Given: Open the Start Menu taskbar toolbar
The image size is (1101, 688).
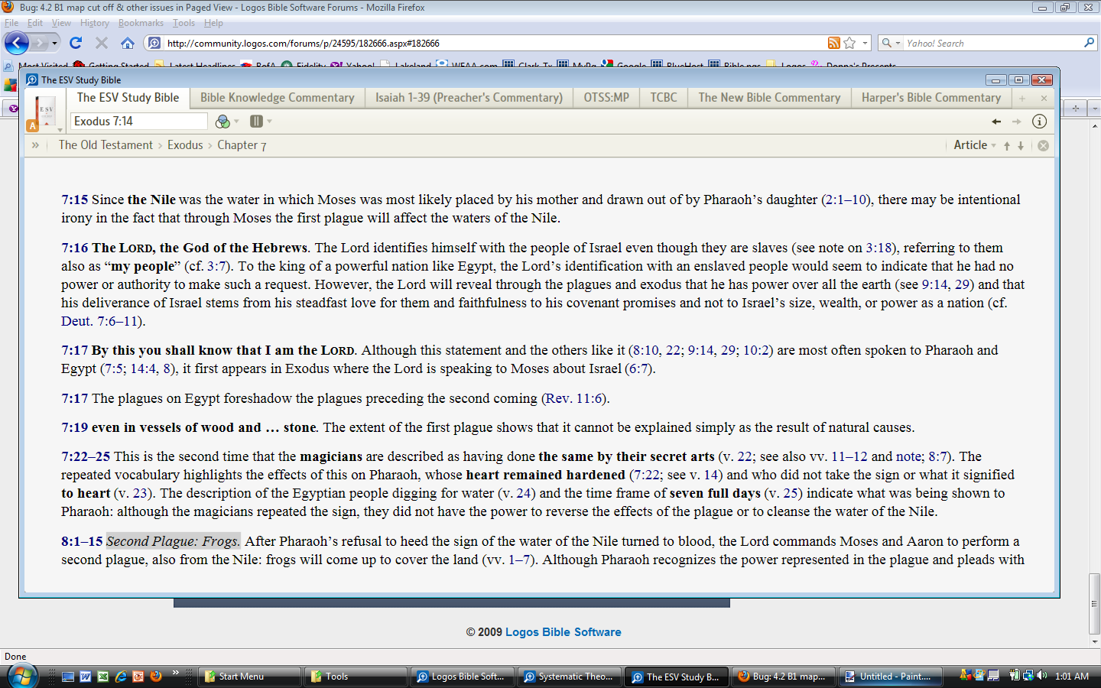Looking at the screenshot, I should 250,677.
